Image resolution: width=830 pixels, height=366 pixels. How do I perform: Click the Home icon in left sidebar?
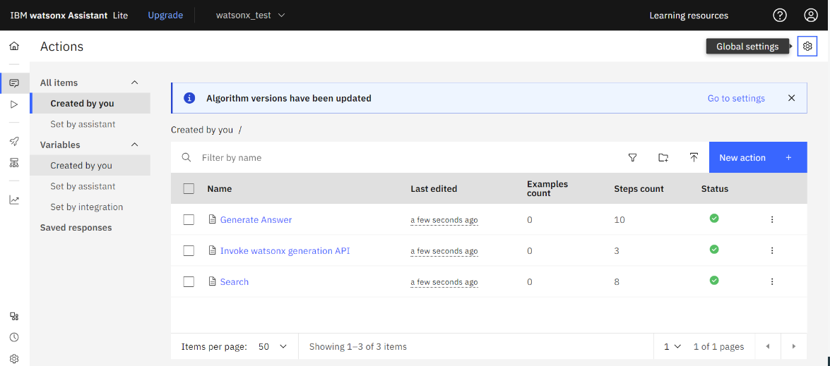pyautogui.click(x=14, y=47)
